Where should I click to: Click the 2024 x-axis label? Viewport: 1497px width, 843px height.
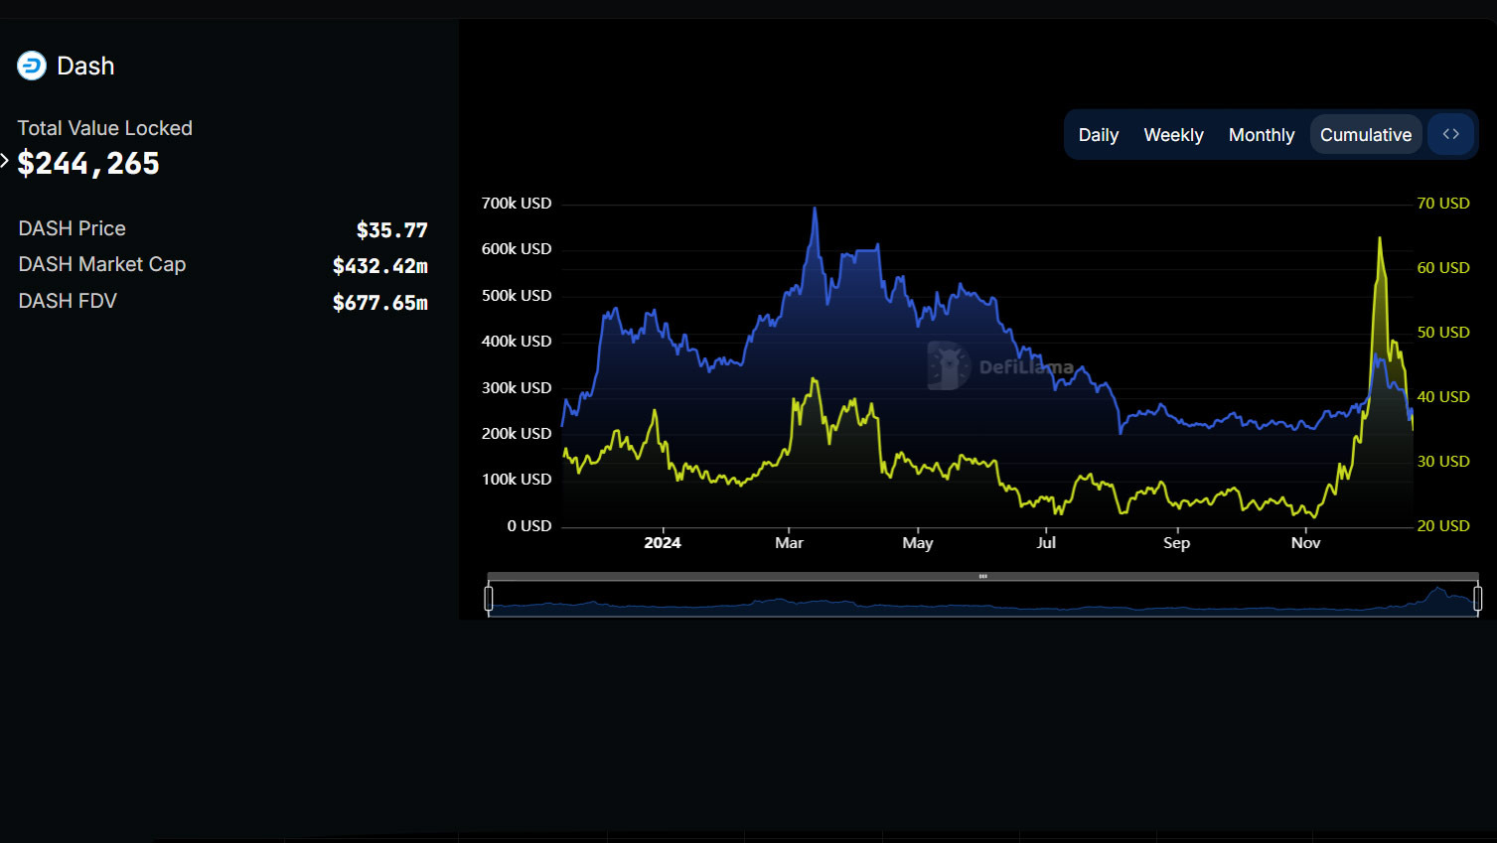pos(663,543)
